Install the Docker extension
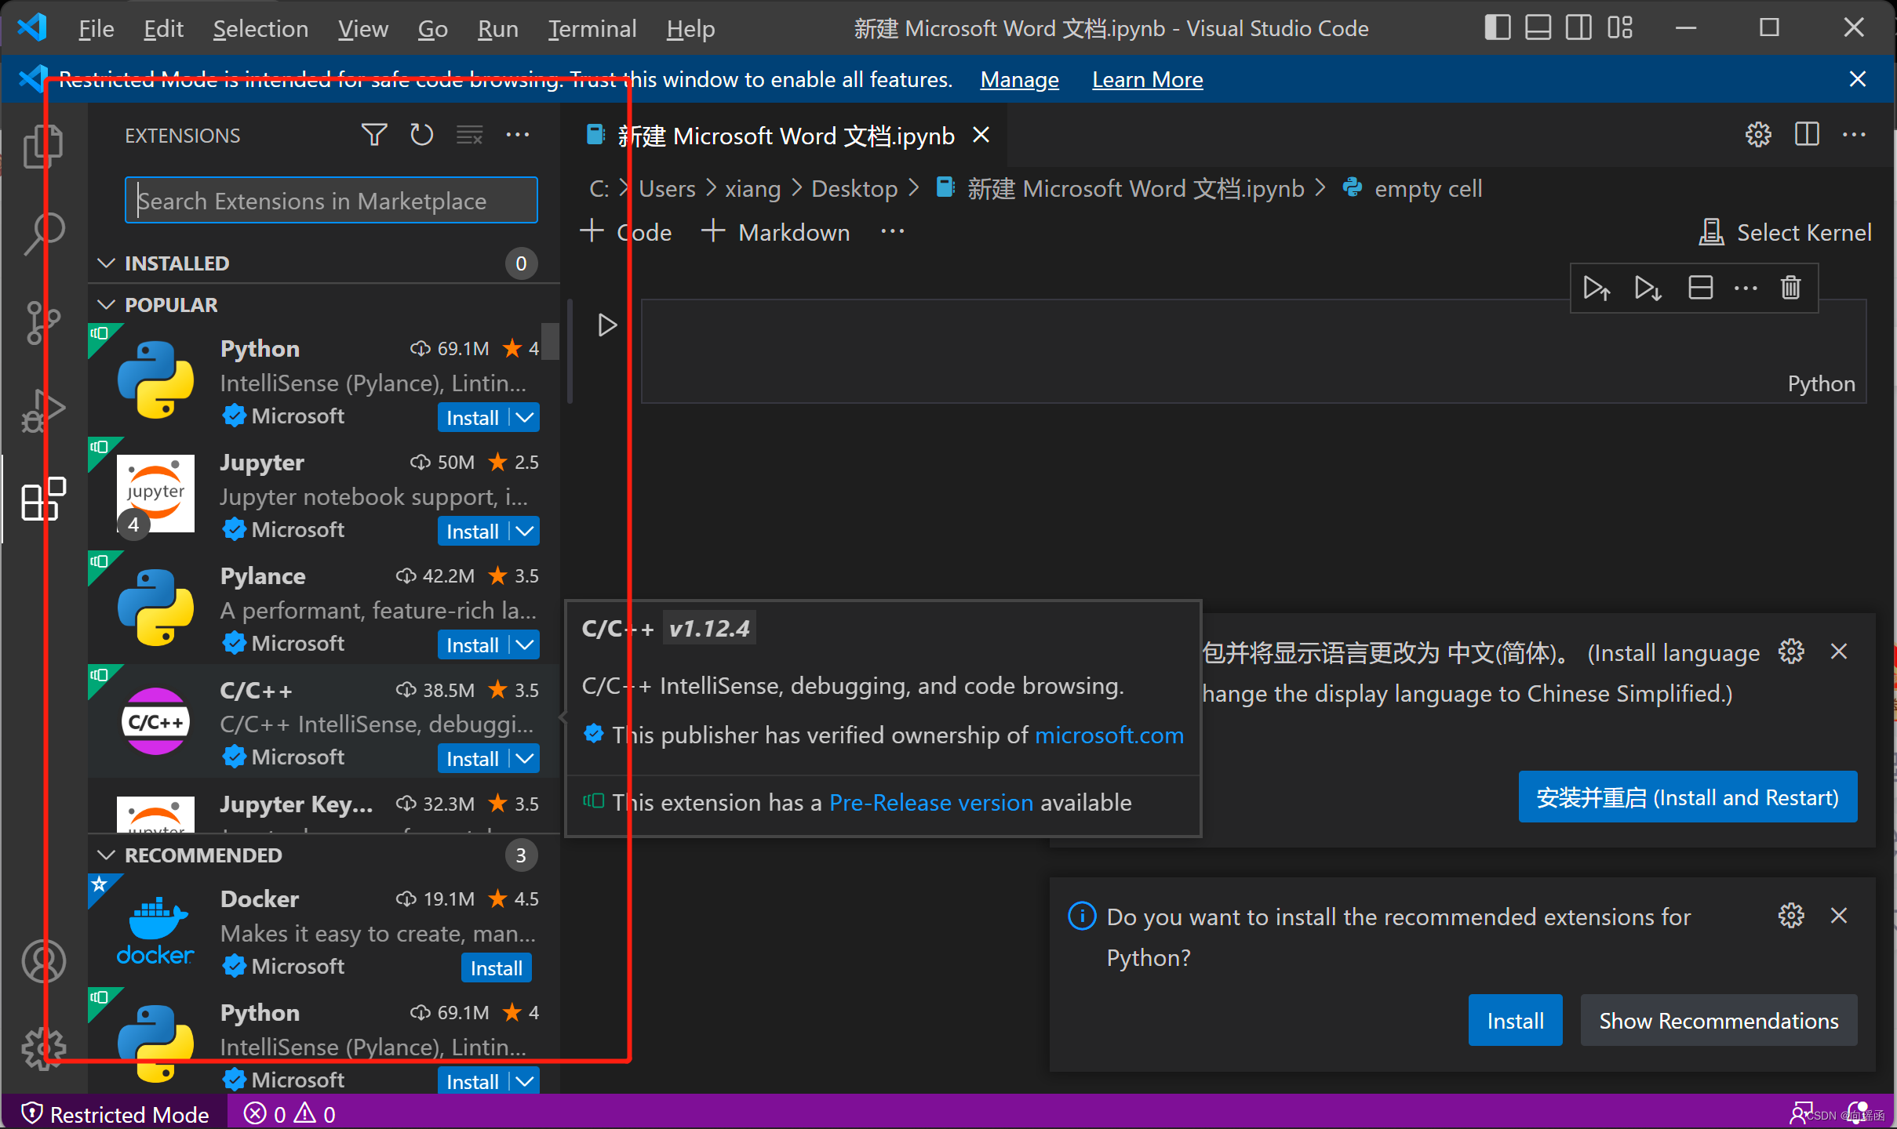Image resolution: width=1897 pixels, height=1129 pixels. click(x=497, y=968)
